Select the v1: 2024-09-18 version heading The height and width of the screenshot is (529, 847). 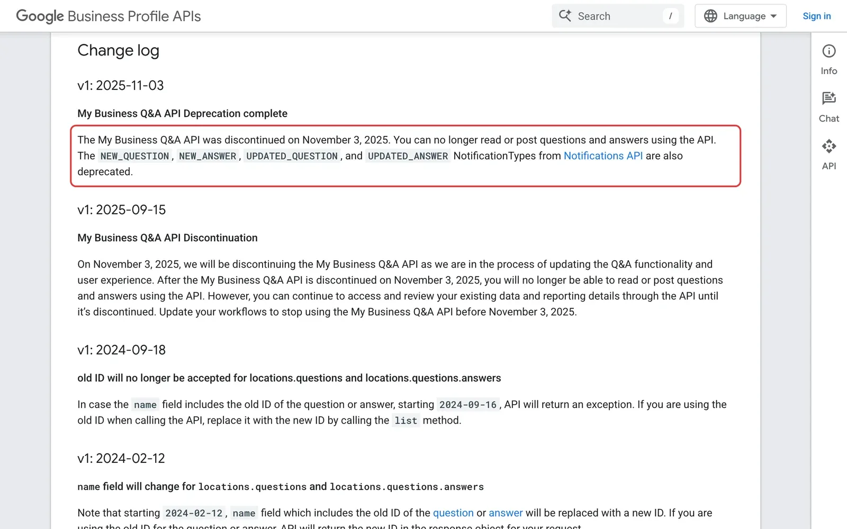[122, 350]
